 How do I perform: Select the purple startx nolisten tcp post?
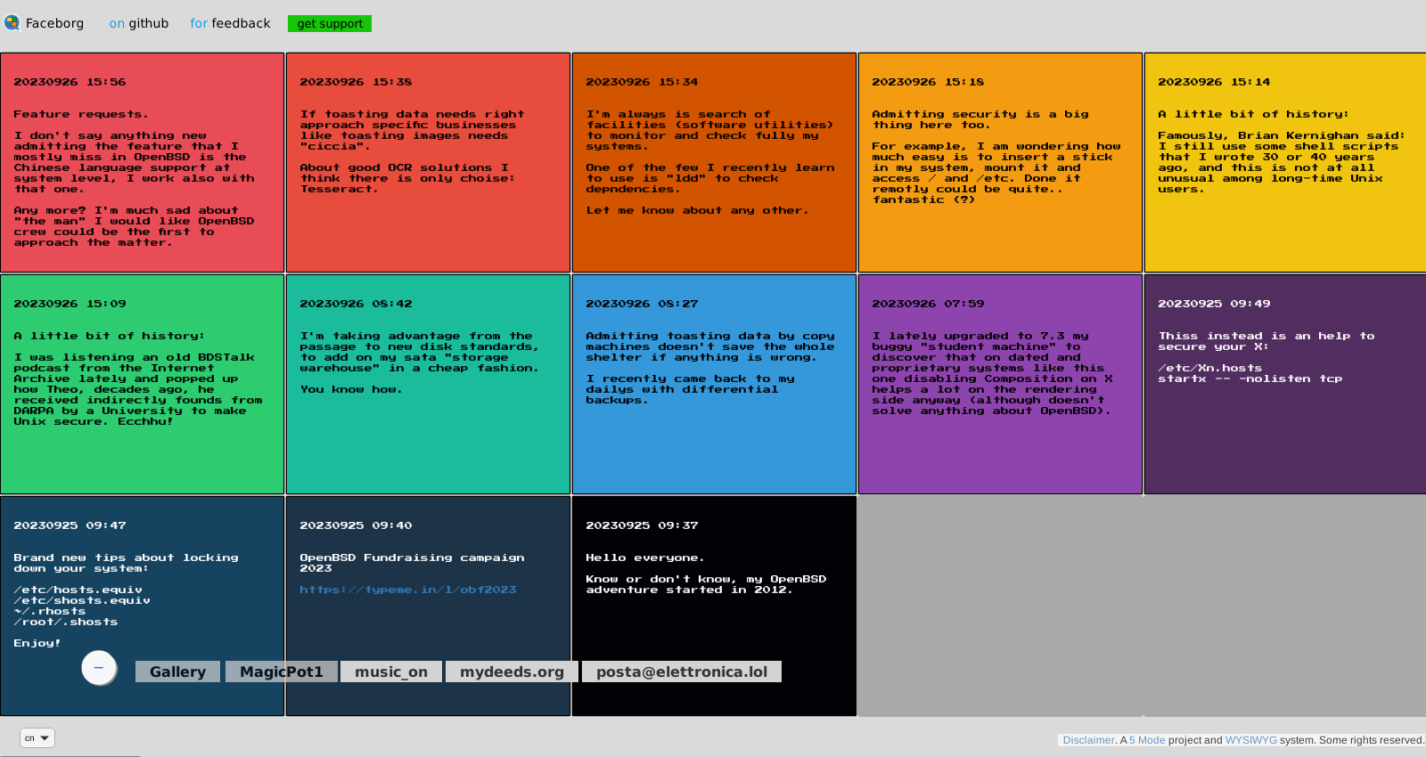point(1284,384)
